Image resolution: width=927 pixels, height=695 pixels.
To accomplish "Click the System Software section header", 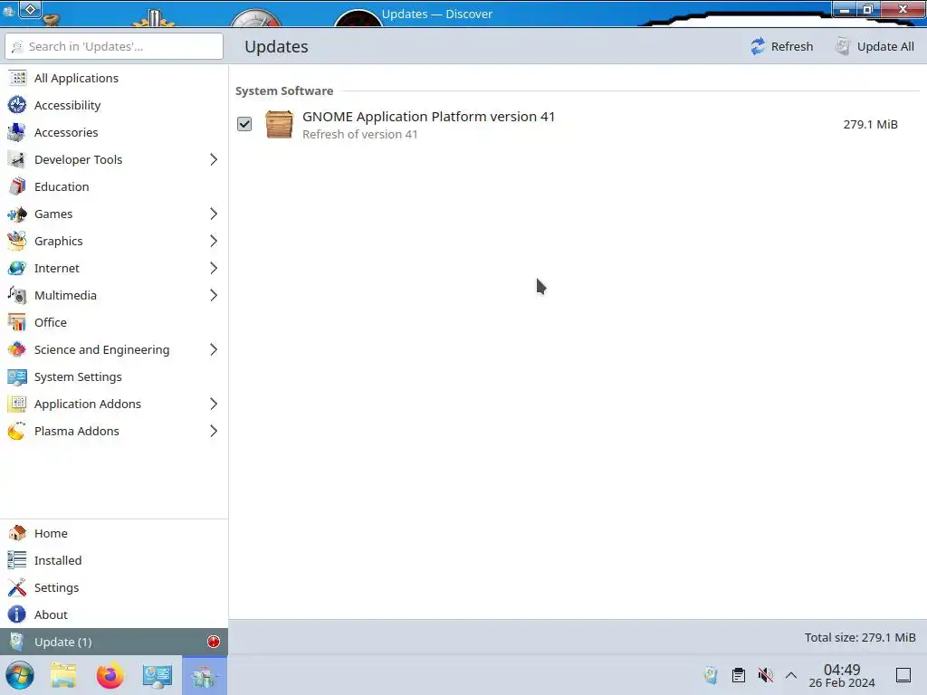I will (x=284, y=91).
